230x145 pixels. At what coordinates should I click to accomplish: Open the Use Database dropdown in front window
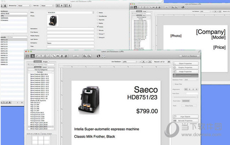click(x=130, y=62)
